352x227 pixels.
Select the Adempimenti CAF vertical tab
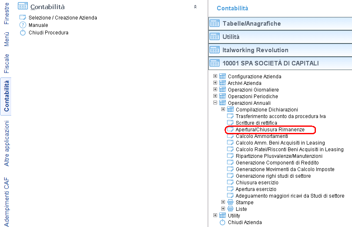tap(6, 202)
